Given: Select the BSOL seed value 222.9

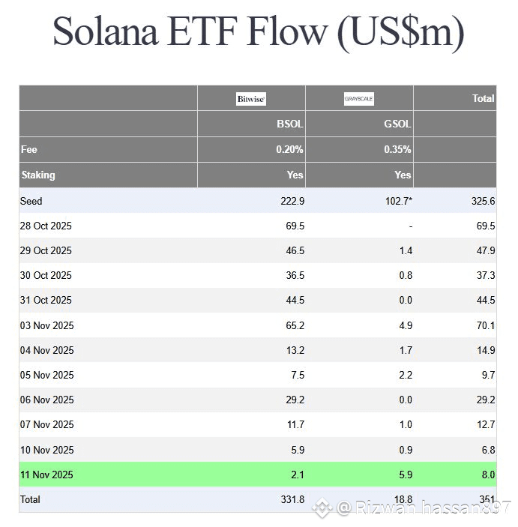Looking at the screenshot, I should coord(290,201).
